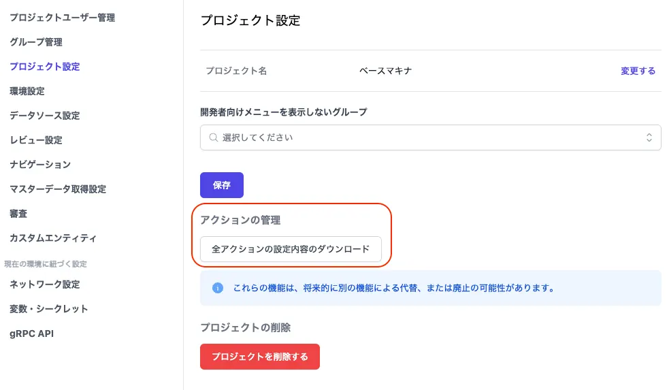The height and width of the screenshot is (390, 669).
Task: Click the red プロジェクトを削除する button
Action: [x=260, y=357]
